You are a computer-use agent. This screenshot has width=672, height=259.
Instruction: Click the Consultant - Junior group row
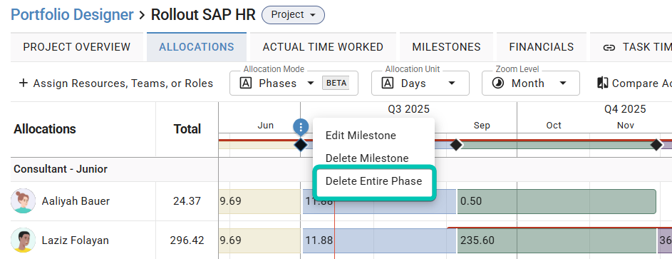pyautogui.click(x=341, y=169)
